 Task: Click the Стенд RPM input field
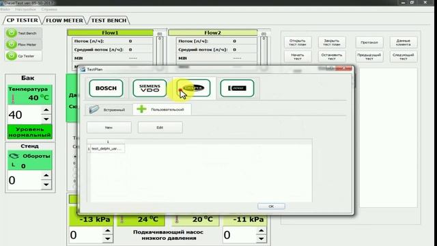coord(25,180)
